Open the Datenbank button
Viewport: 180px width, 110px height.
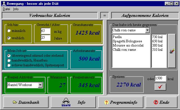[26, 102]
